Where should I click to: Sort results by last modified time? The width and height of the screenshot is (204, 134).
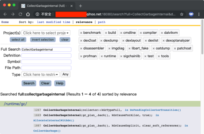[x=53, y=22]
